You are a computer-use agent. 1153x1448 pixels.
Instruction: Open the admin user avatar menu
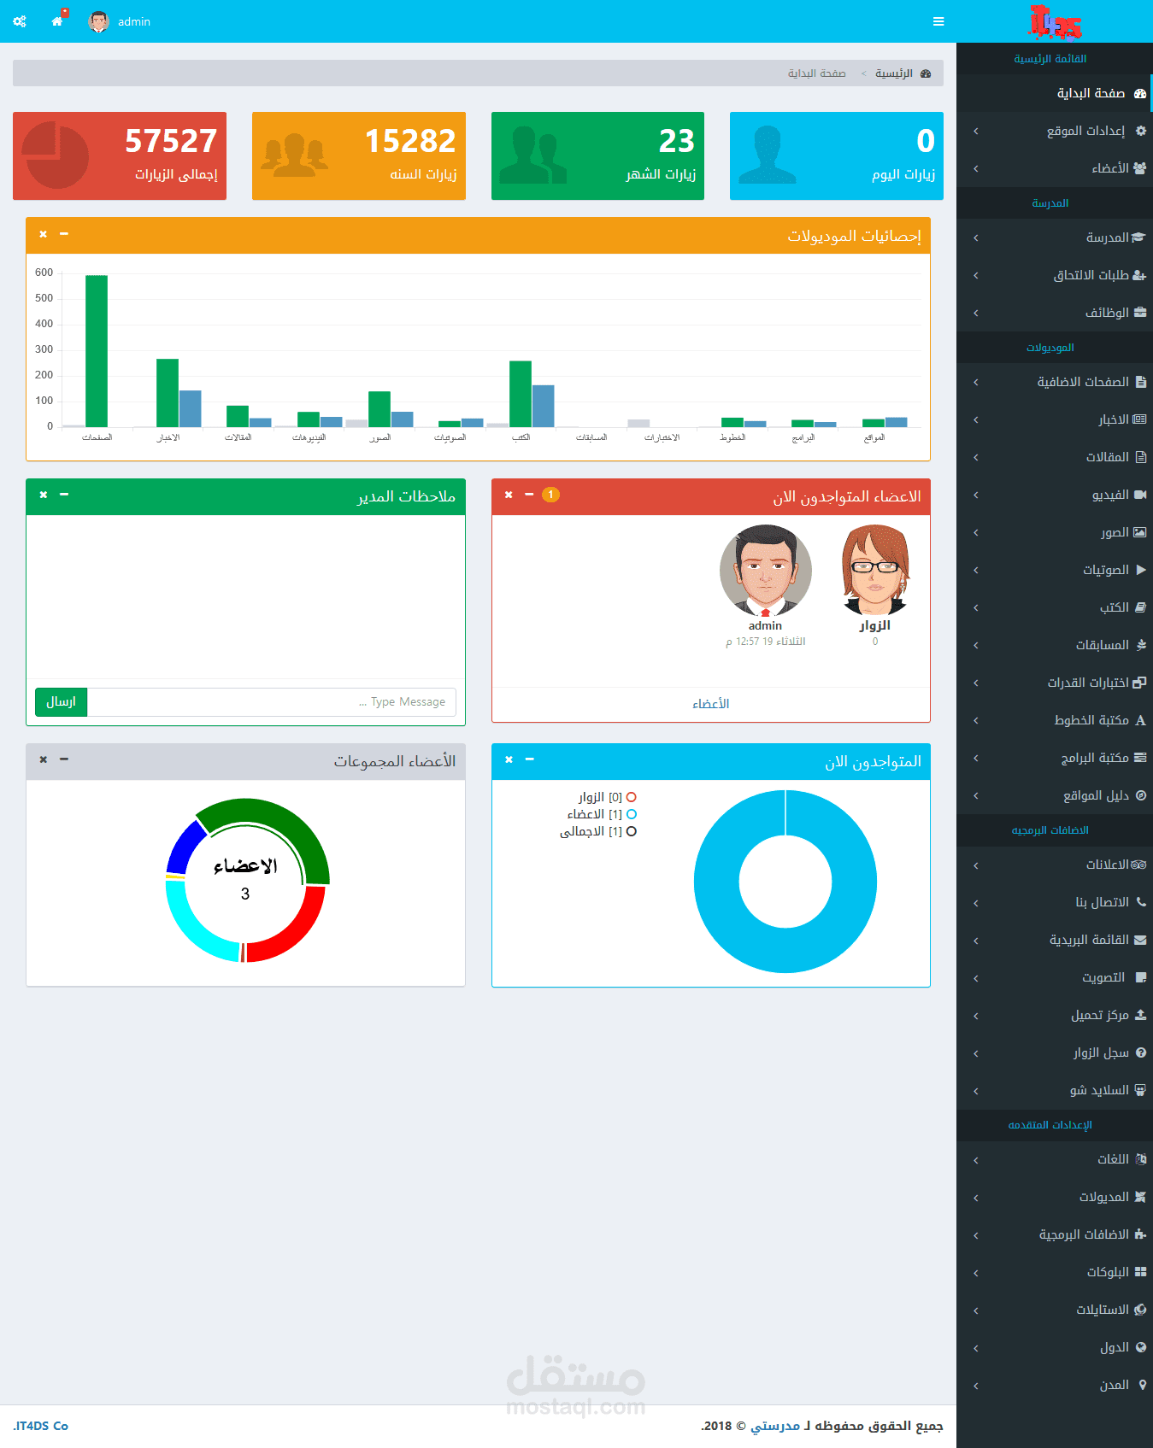[x=120, y=21]
